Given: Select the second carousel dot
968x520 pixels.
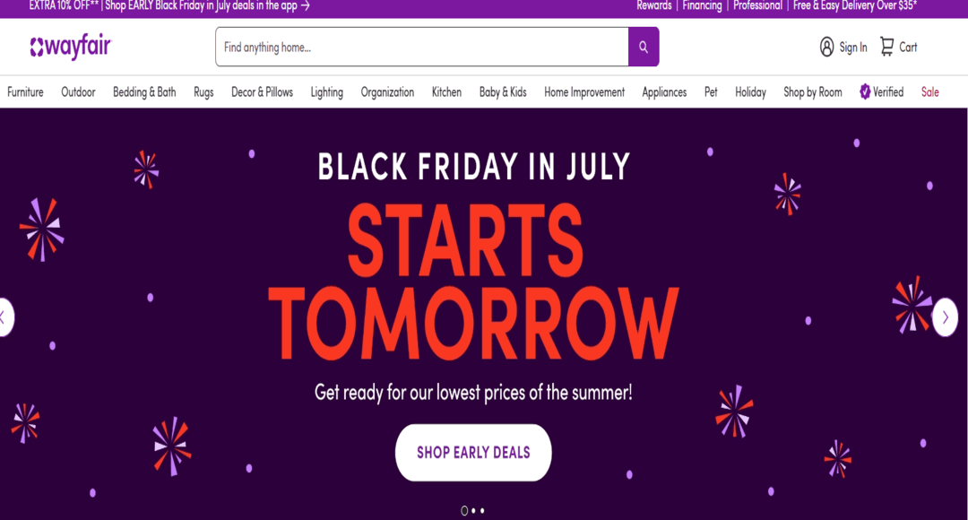Looking at the screenshot, I should (x=473, y=510).
